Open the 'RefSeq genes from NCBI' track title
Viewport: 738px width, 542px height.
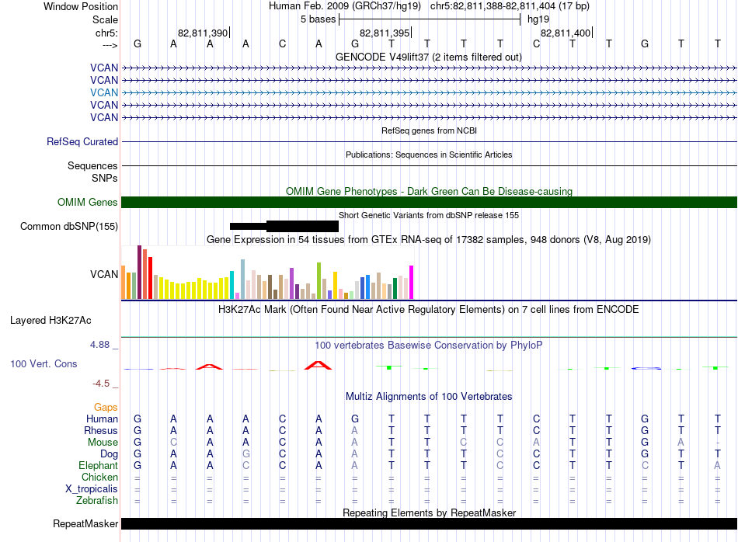(429, 130)
